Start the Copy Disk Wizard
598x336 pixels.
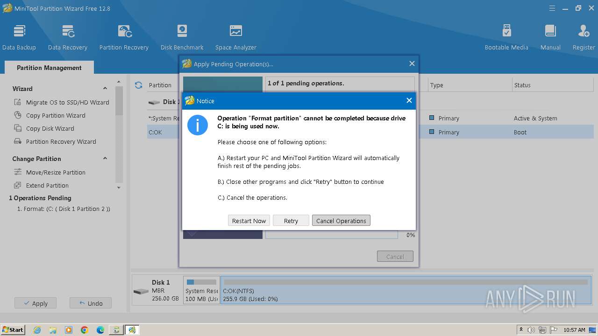(44, 128)
